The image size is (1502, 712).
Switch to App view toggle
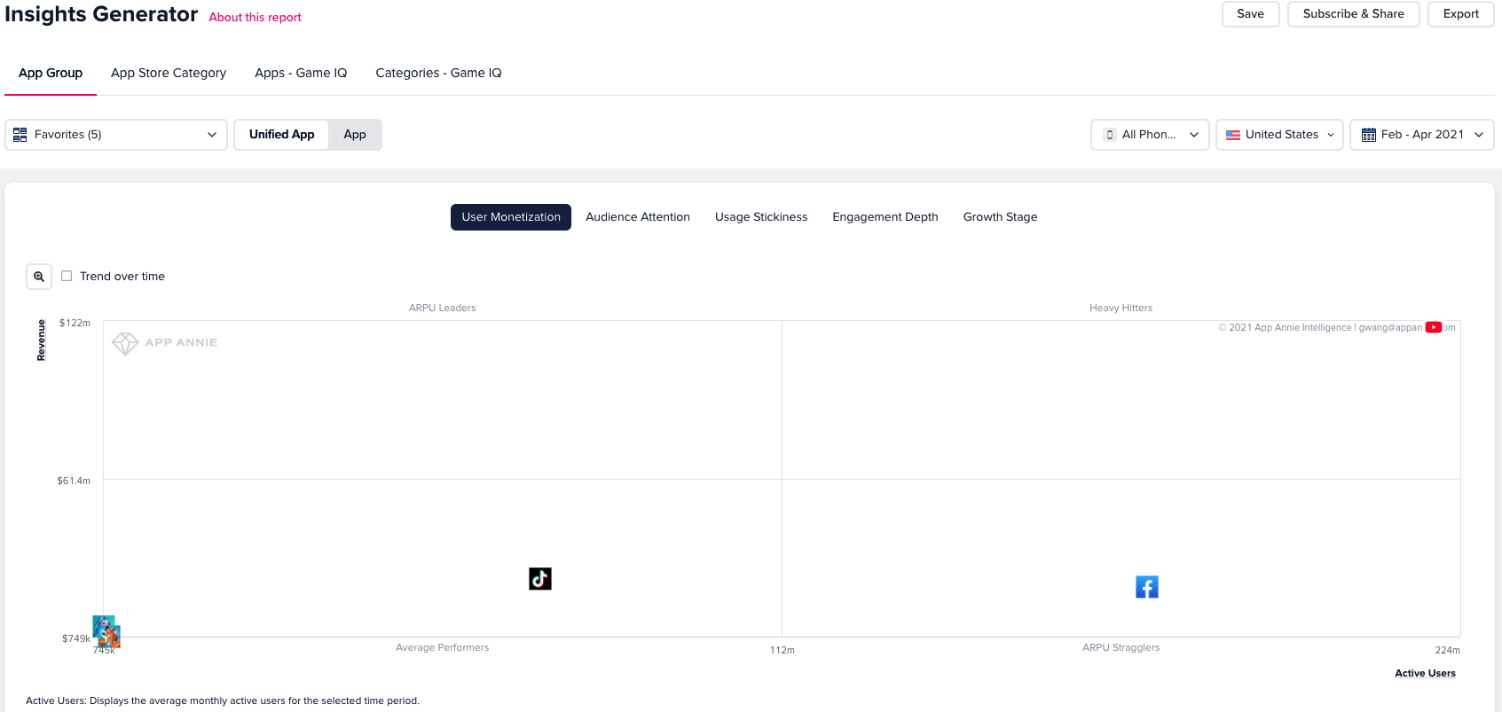[x=355, y=135]
